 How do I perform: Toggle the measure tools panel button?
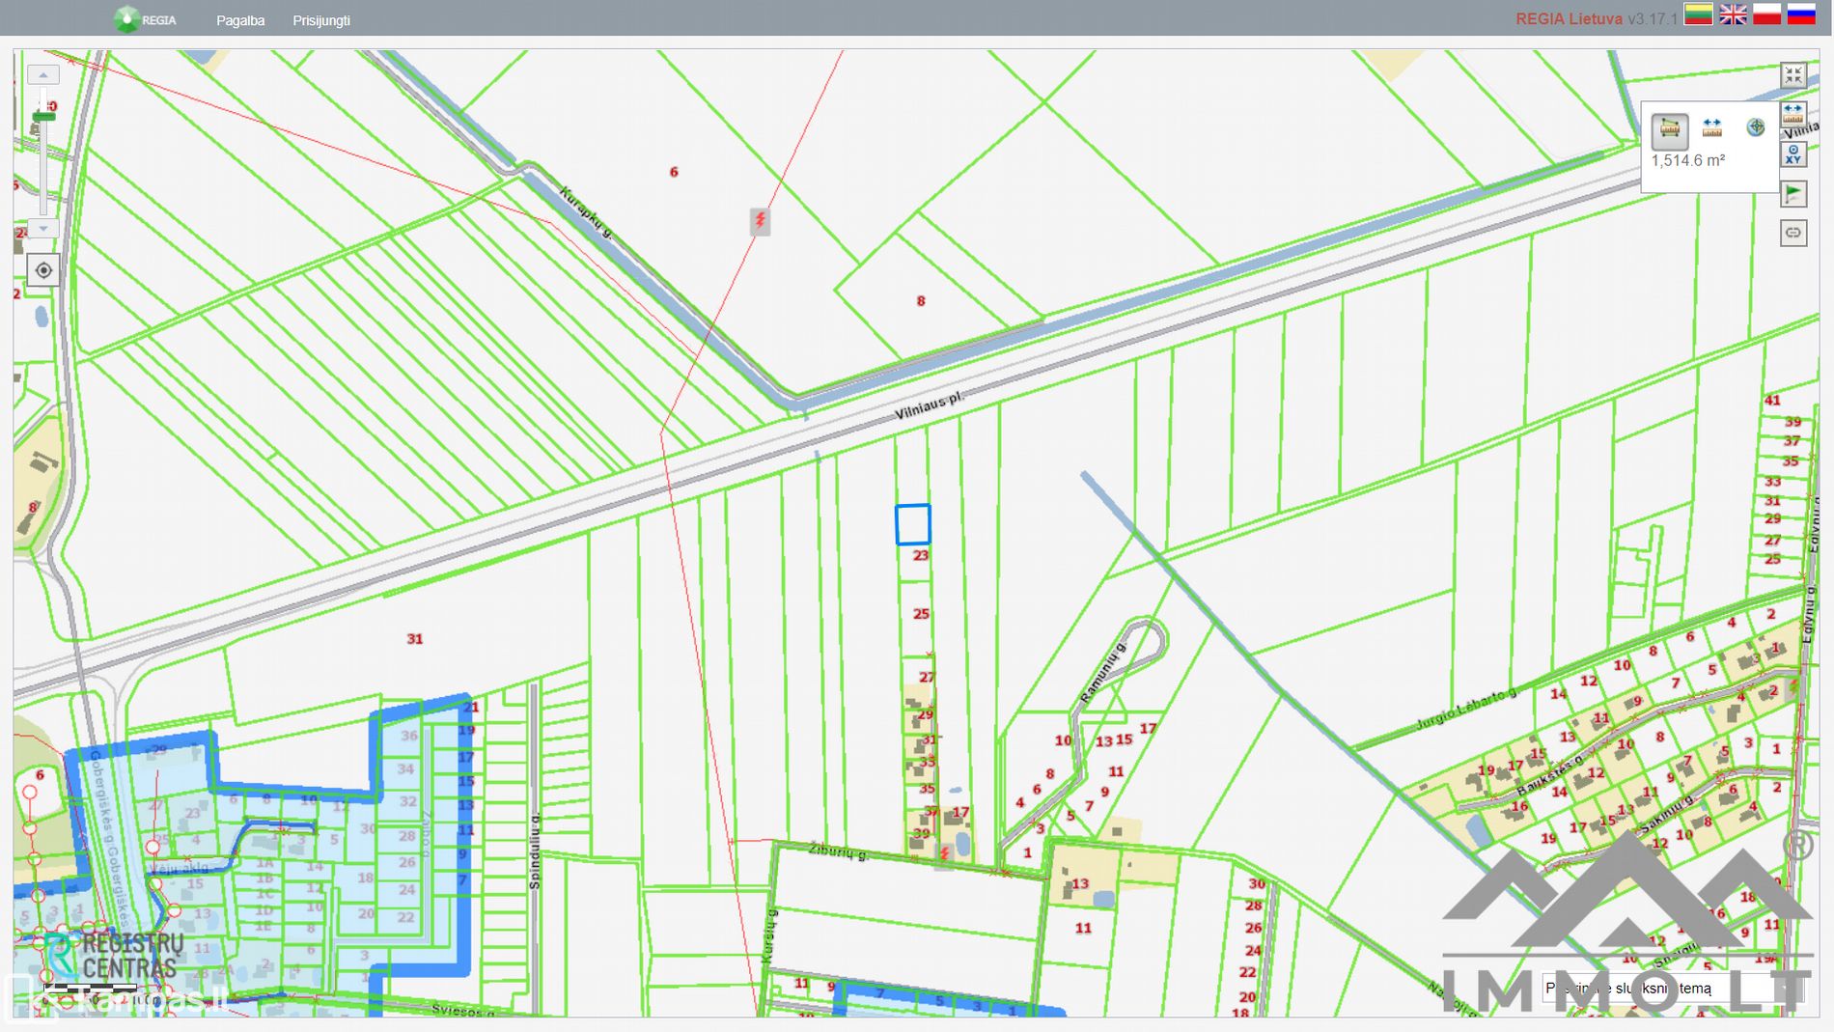coord(1792,113)
